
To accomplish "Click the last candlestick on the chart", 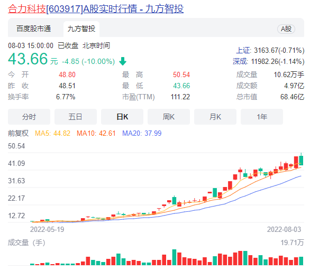I will click(301, 160).
